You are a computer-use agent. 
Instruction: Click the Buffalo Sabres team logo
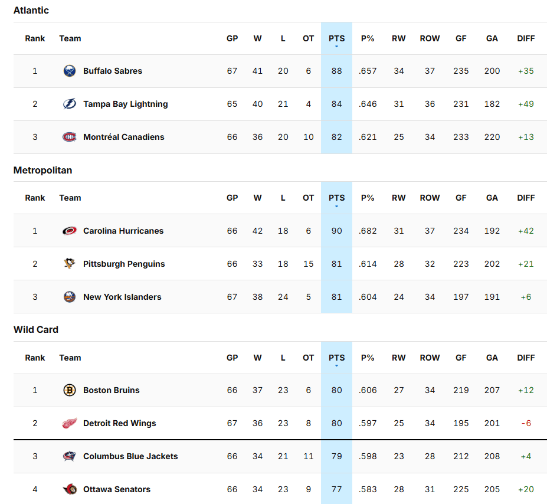coord(70,71)
